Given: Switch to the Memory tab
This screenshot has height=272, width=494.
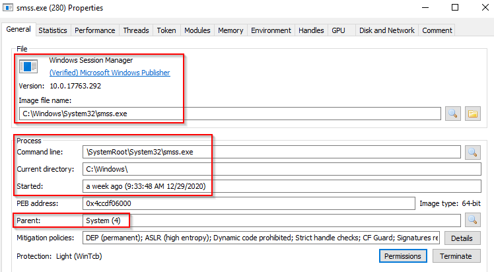Looking at the screenshot, I should [x=230, y=30].
